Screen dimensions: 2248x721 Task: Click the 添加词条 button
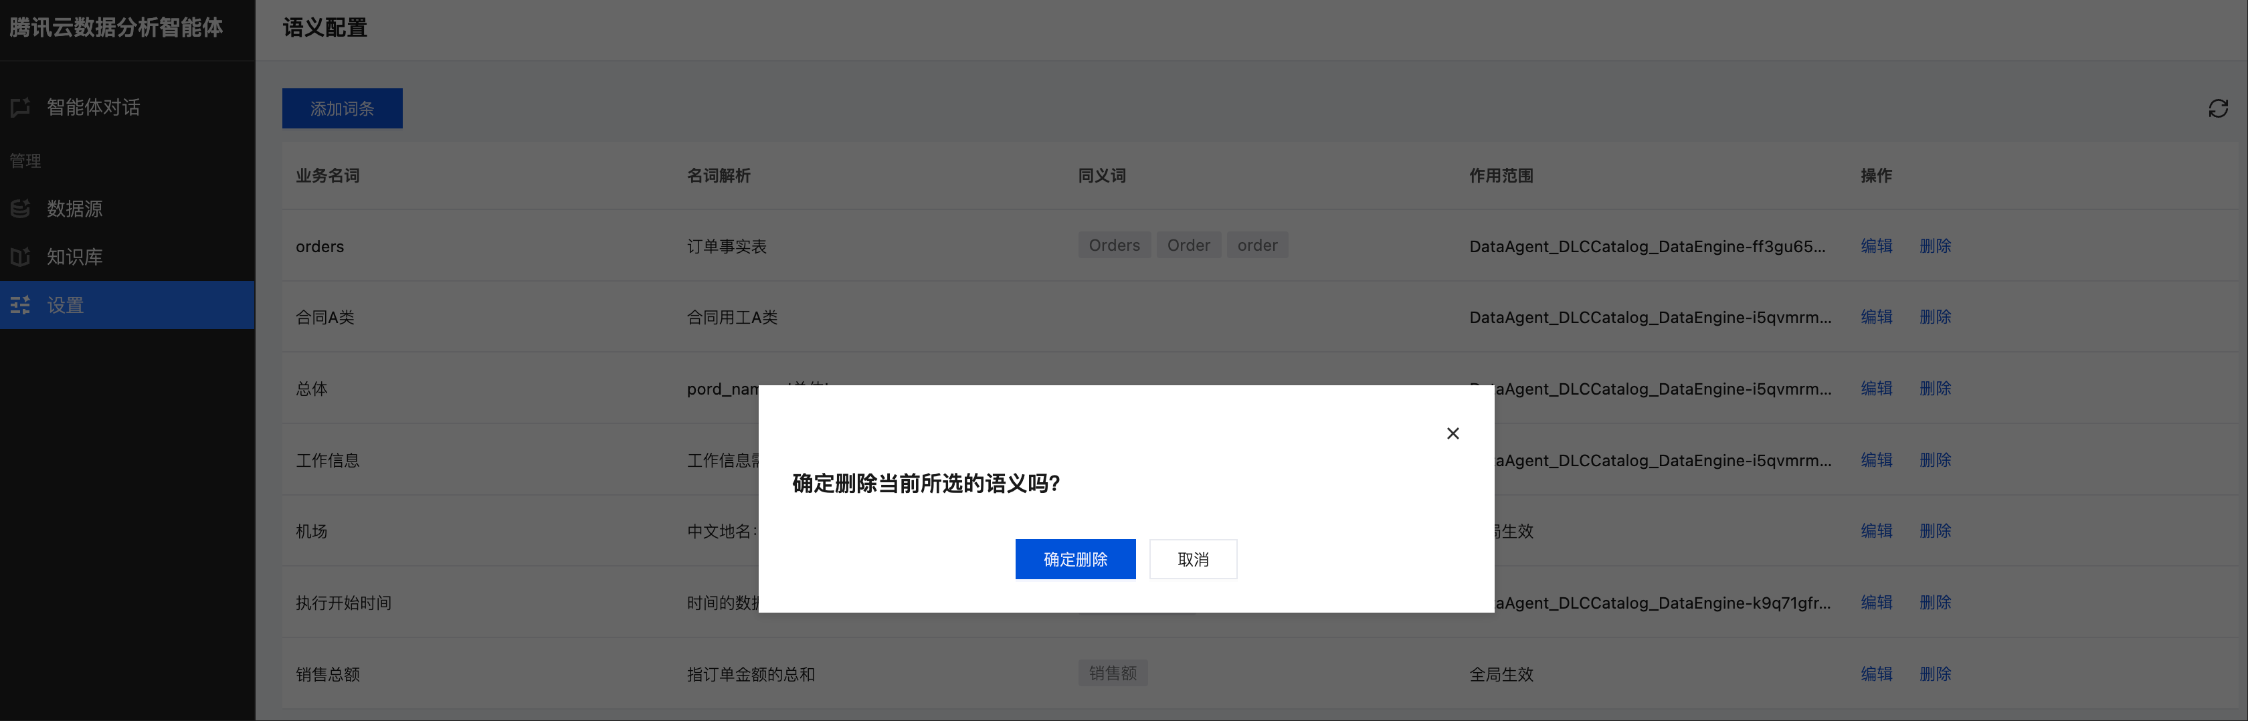tap(342, 108)
